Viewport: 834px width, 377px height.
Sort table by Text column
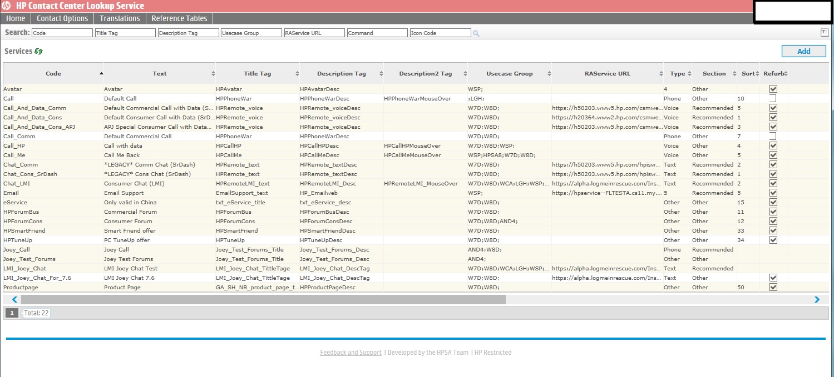[x=160, y=73]
